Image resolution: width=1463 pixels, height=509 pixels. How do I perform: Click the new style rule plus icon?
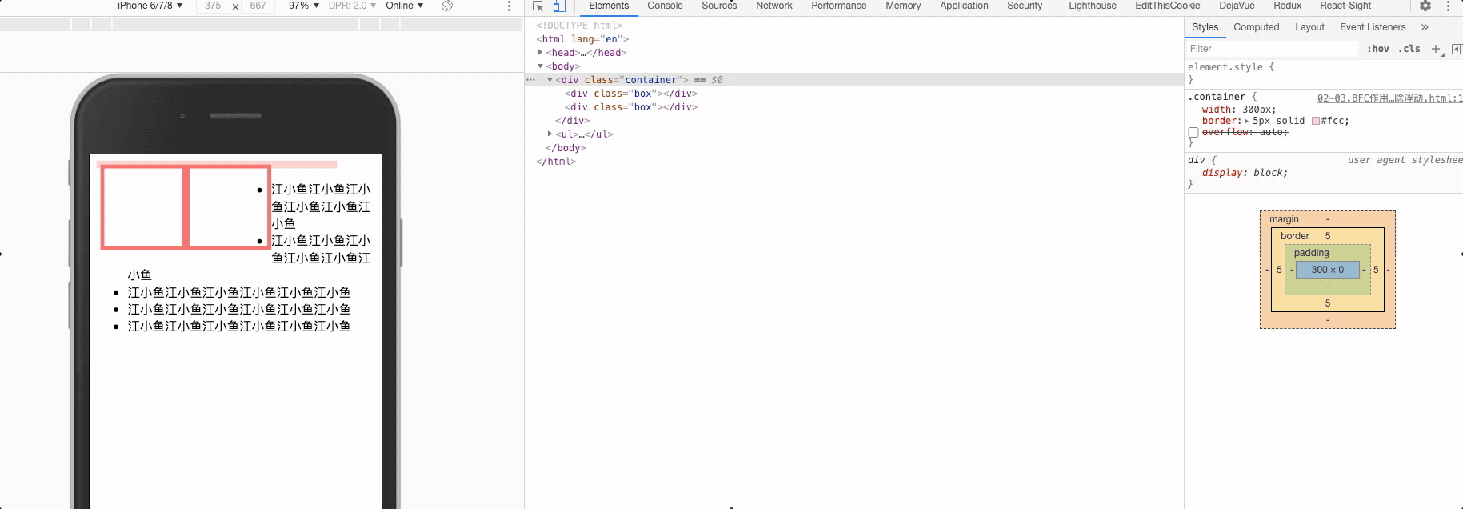click(1436, 49)
